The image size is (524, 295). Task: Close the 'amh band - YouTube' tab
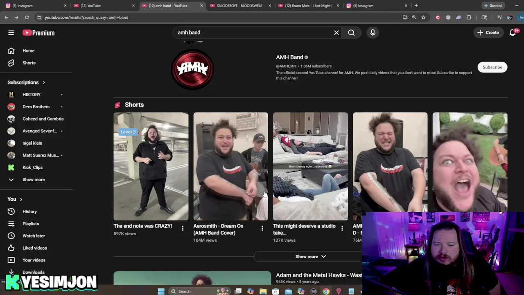(x=201, y=6)
